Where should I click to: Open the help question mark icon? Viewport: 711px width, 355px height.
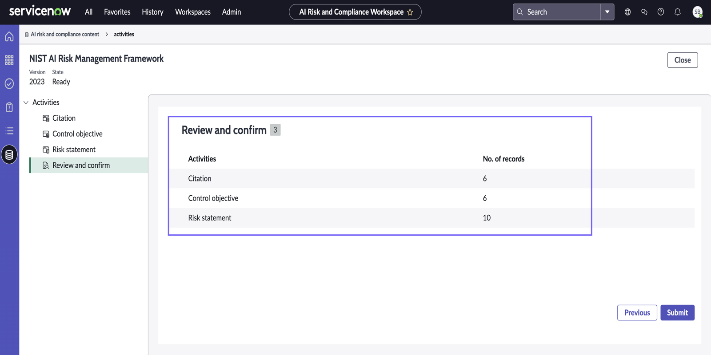tap(661, 12)
